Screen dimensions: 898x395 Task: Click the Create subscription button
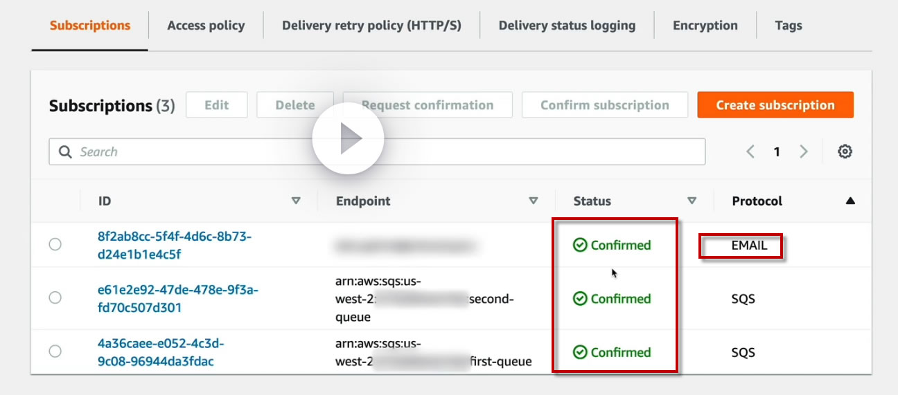coord(775,105)
